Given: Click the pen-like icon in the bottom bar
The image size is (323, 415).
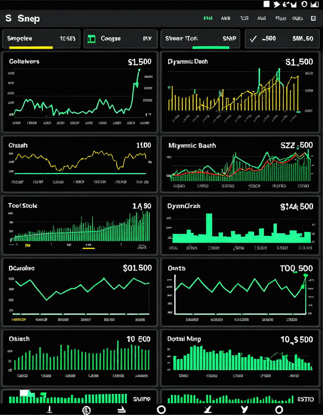Looking at the screenshot, I should click(x=207, y=410).
